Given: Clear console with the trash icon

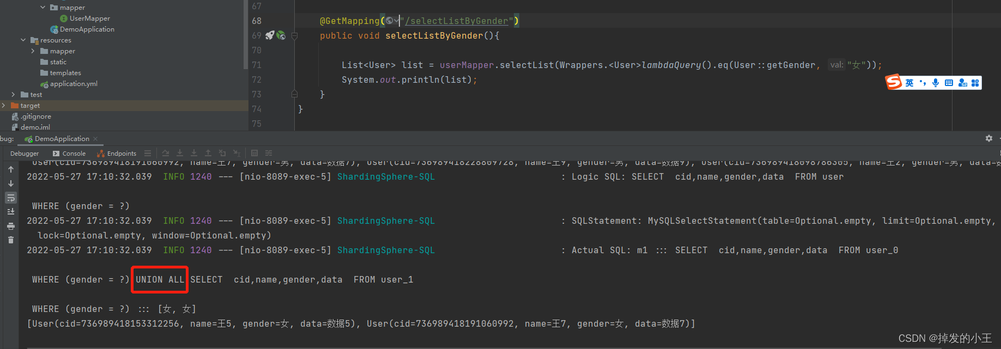Looking at the screenshot, I should 11,240.
